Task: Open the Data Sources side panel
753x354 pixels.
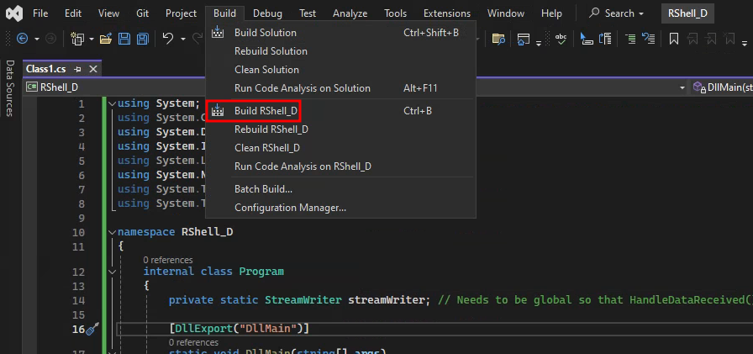Action: click(10, 87)
